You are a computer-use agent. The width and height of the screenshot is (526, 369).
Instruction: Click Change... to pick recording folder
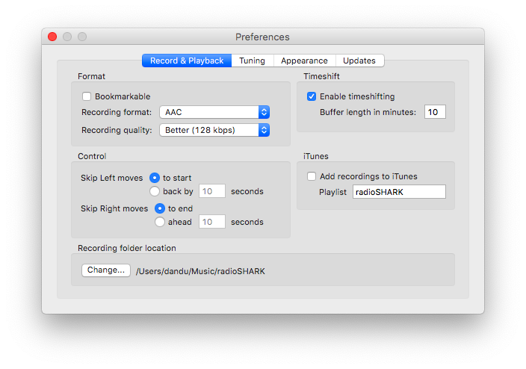click(x=106, y=270)
